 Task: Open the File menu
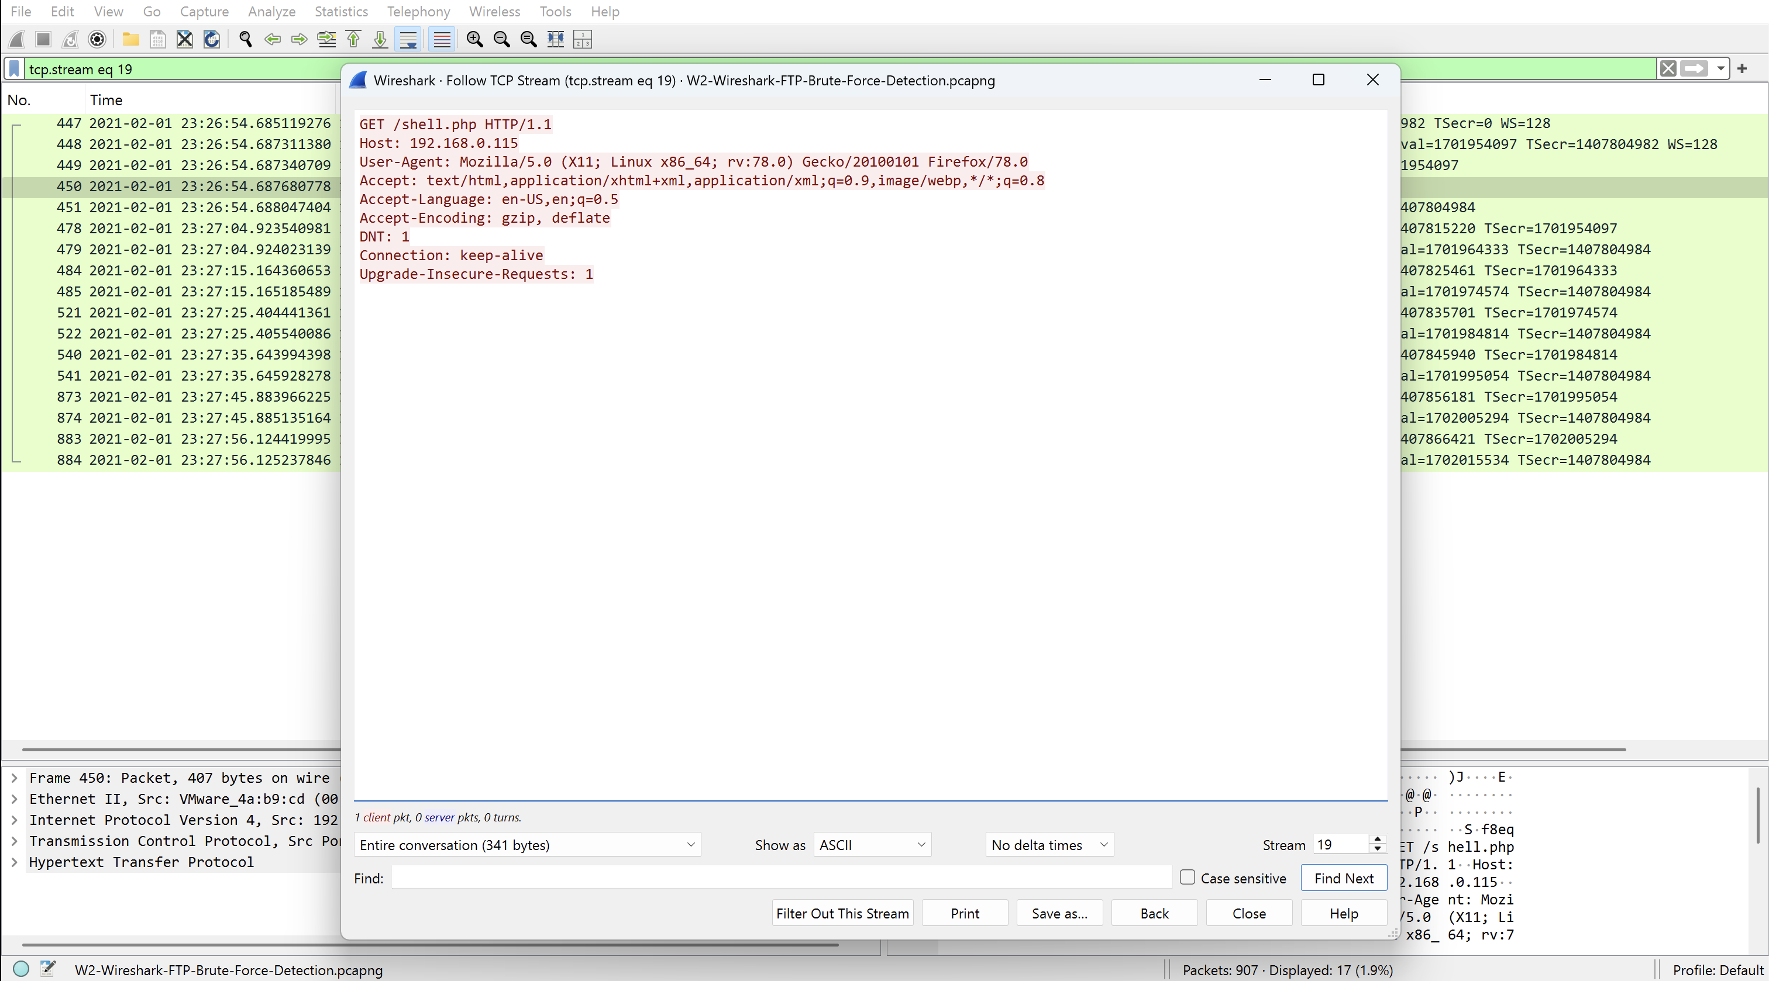coord(20,12)
